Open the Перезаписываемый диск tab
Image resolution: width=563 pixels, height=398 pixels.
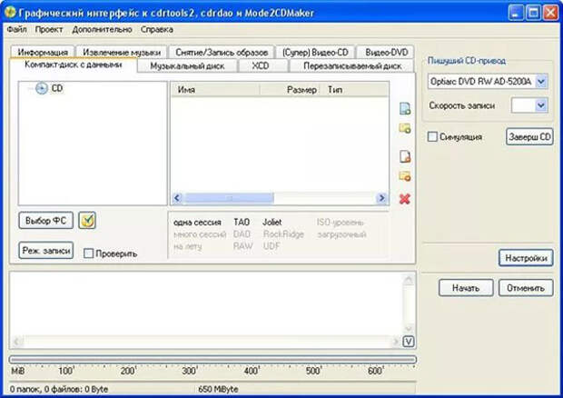pyautogui.click(x=352, y=66)
